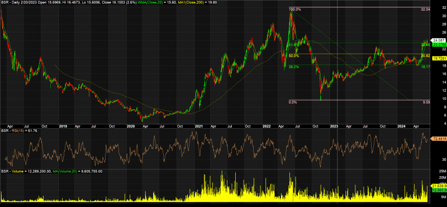Image resolution: width=447 pixels, height=207 pixels.
Task: Select the yellow 19.7281 moving average price tag
Action: 439,58
